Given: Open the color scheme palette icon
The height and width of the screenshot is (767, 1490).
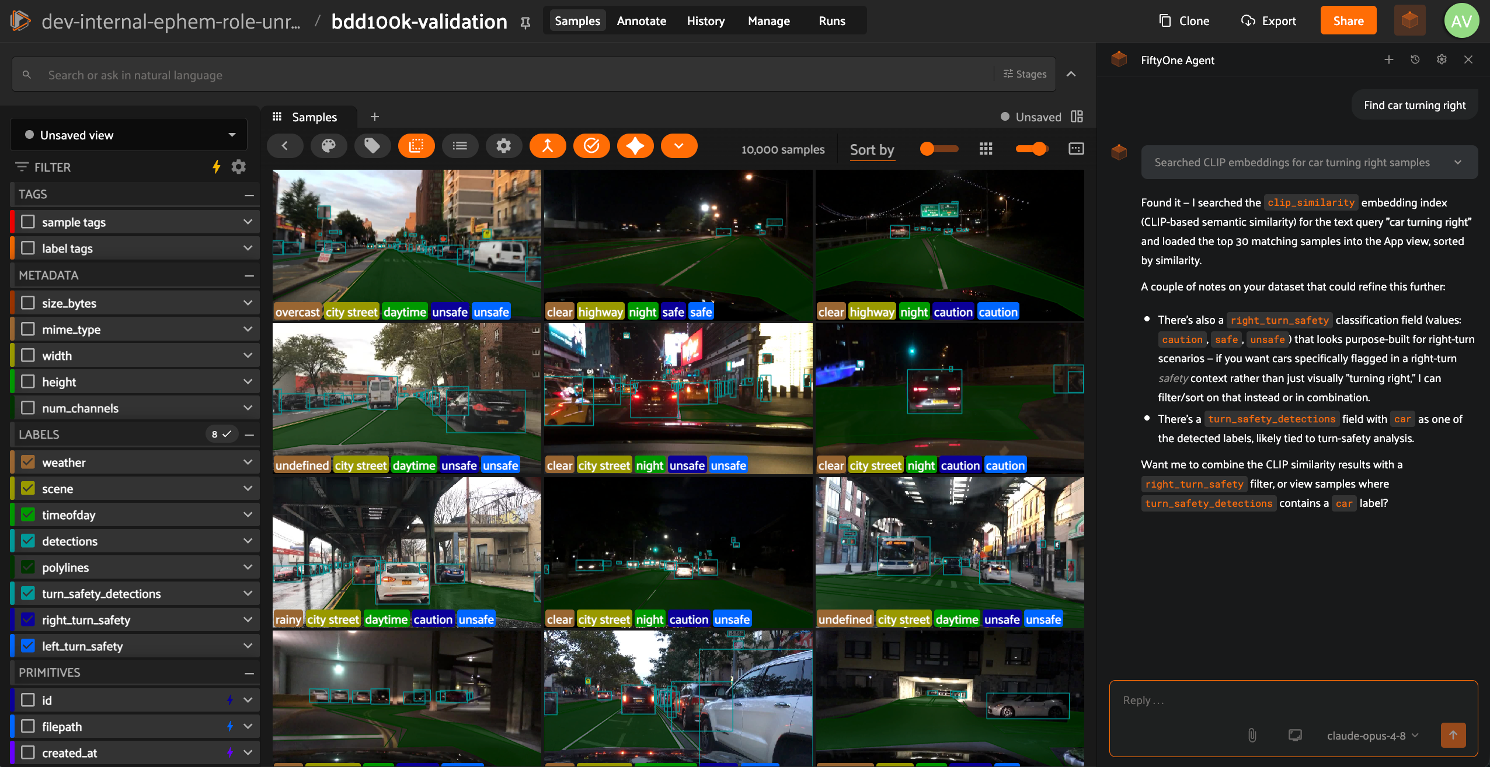Looking at the screenshot, I should (x=329, y=146).
